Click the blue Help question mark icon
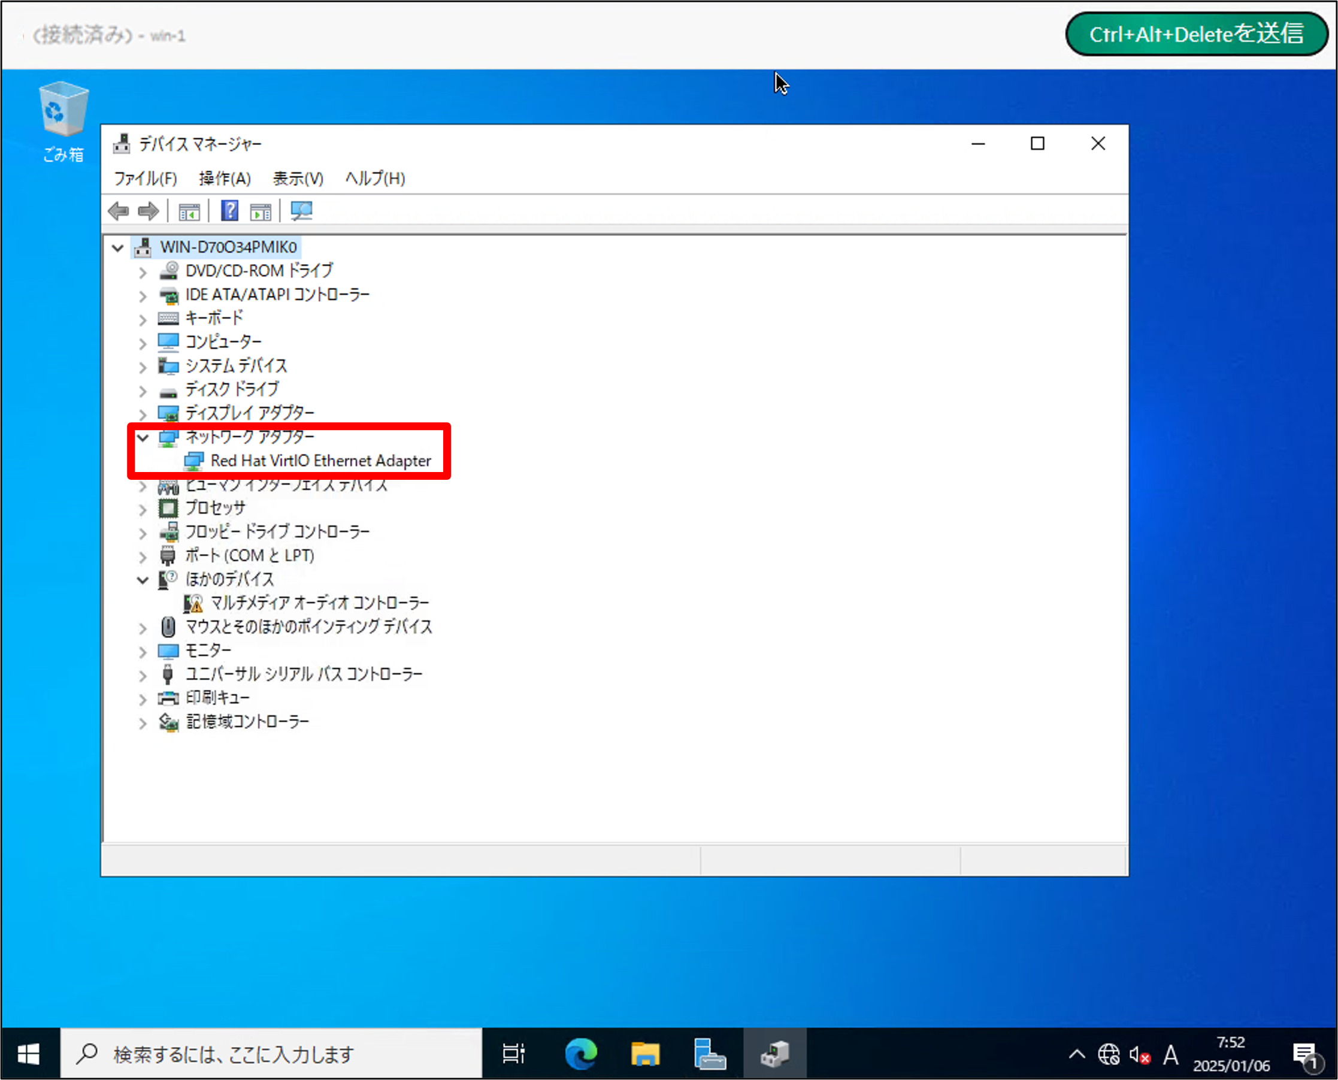The image size is (1338, 1080). click(229, 211)
